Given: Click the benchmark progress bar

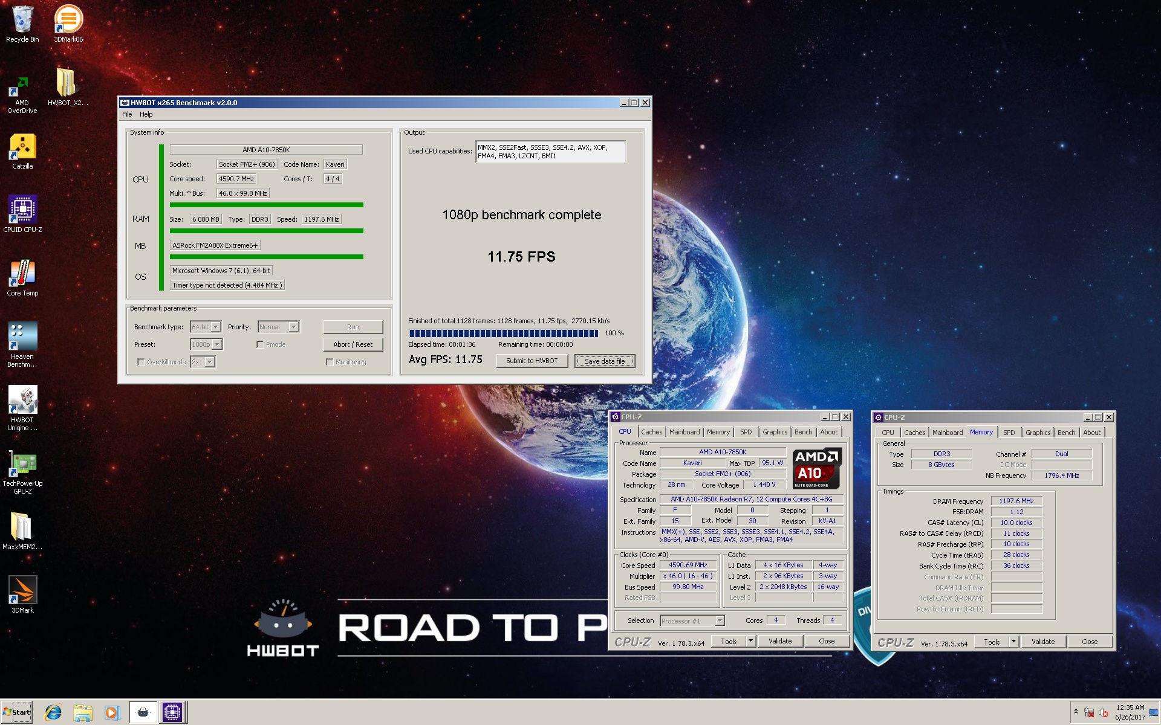Looking at the screenshot, I should pos(504,333).
